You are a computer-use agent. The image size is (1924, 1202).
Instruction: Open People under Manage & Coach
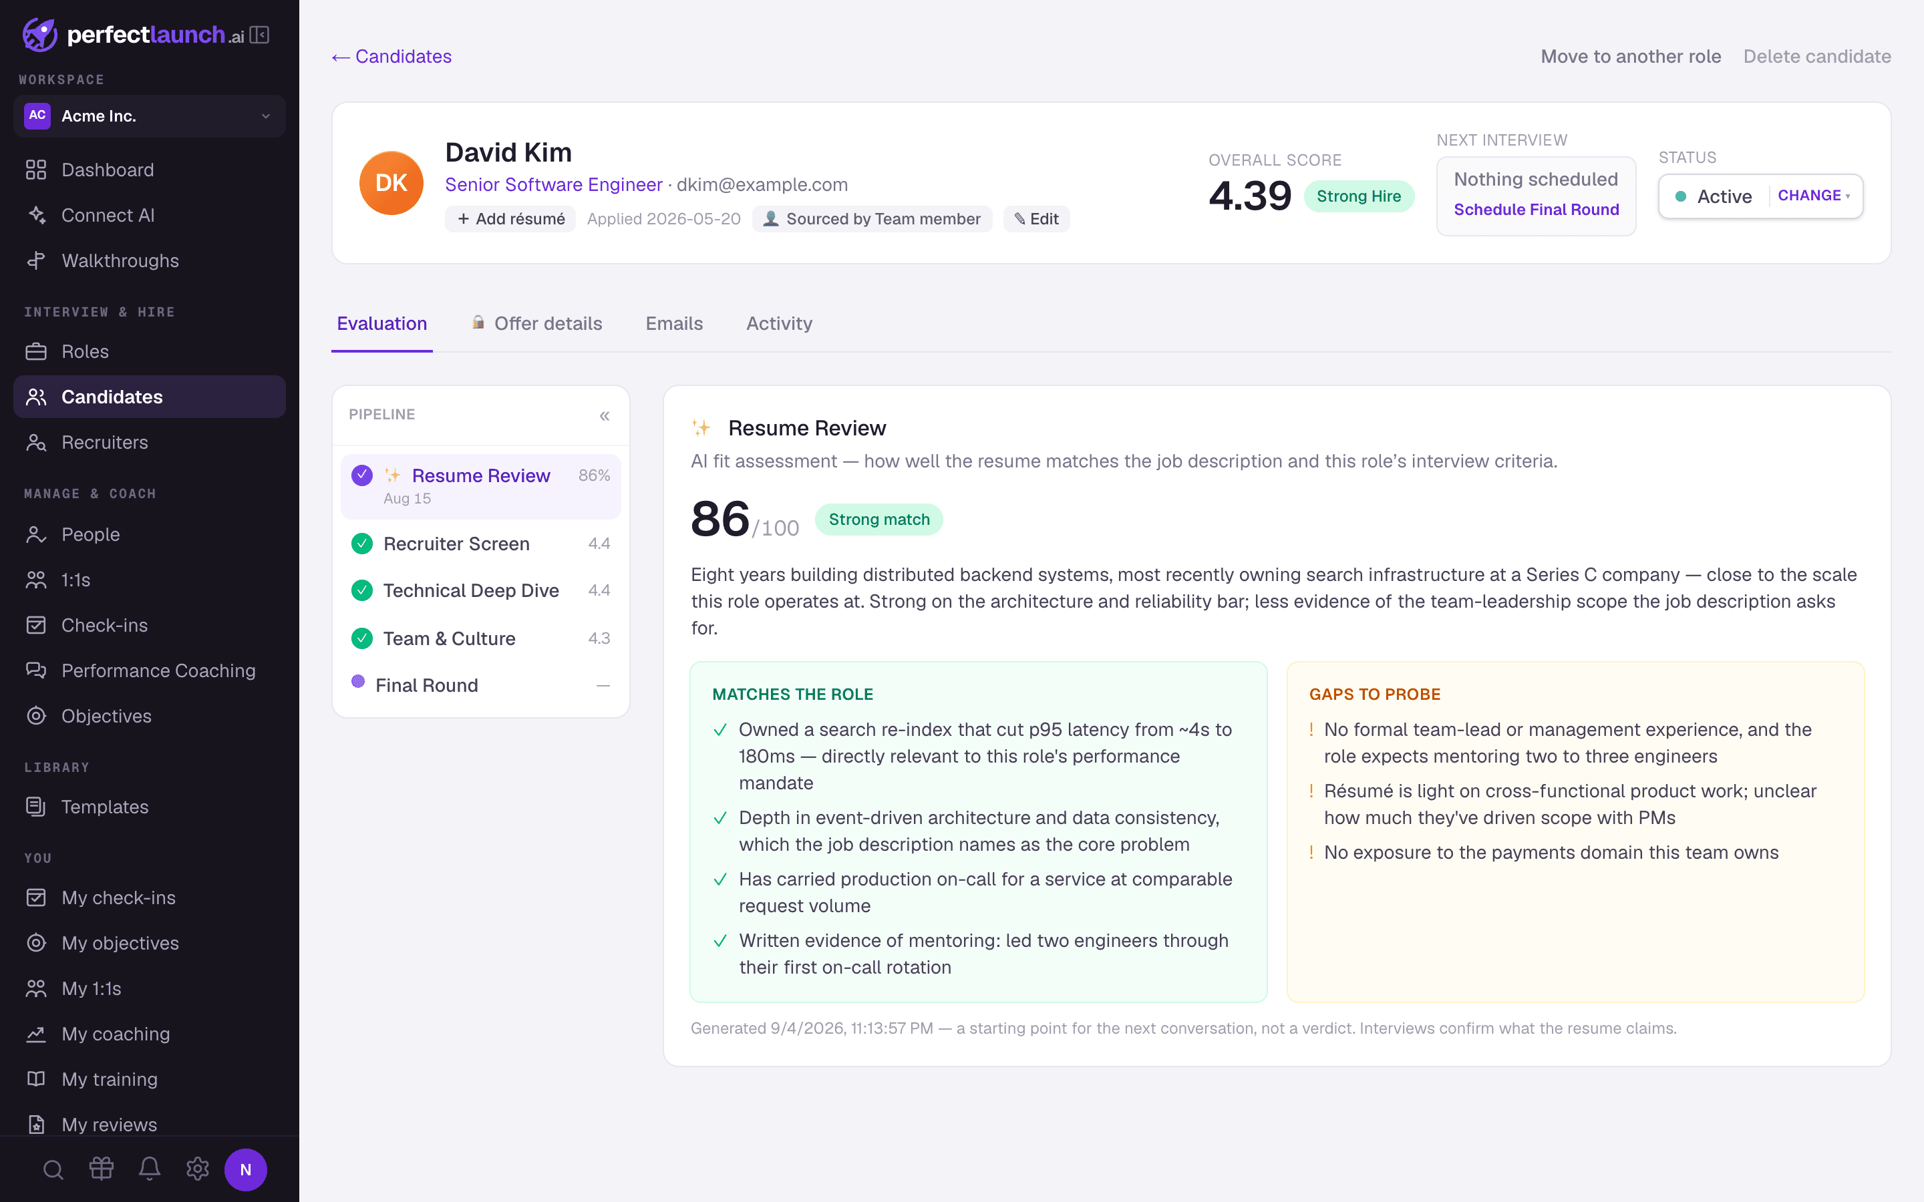[x=150, y=534]
